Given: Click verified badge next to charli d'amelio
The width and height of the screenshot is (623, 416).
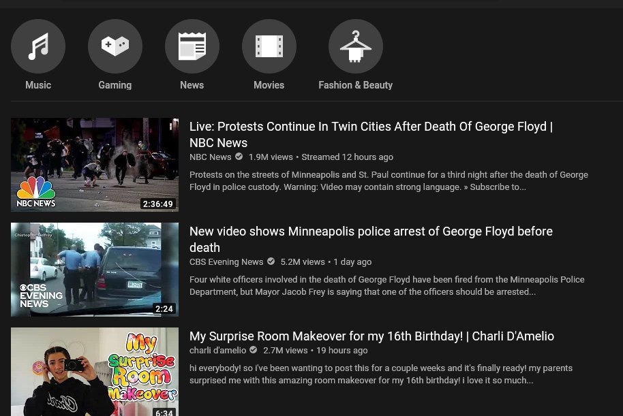Looking at the screenshot, I should point(253,350).
